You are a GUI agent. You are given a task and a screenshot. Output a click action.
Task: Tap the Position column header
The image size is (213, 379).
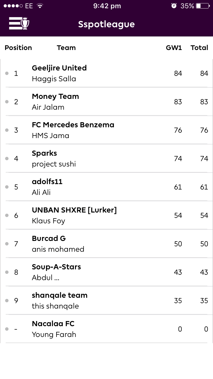18,48
